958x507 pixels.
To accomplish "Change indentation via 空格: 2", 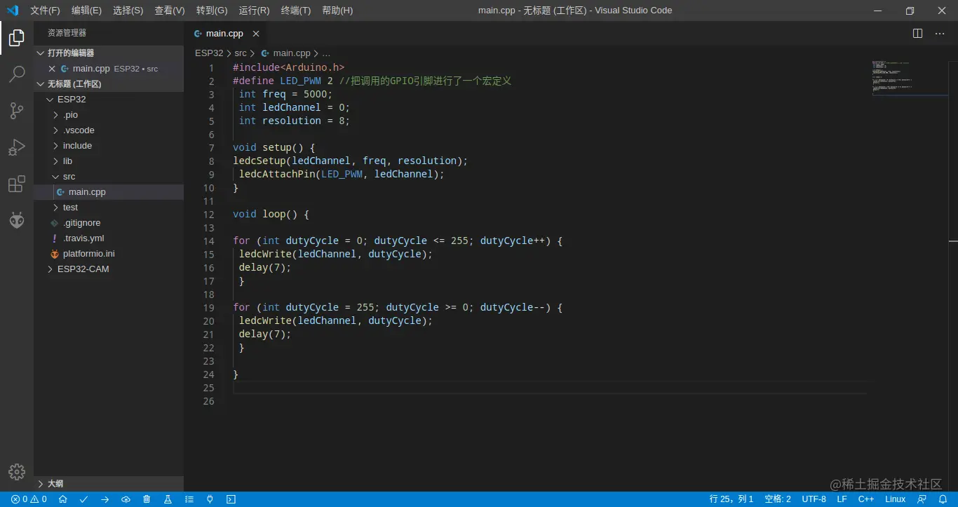I will 778,499.
